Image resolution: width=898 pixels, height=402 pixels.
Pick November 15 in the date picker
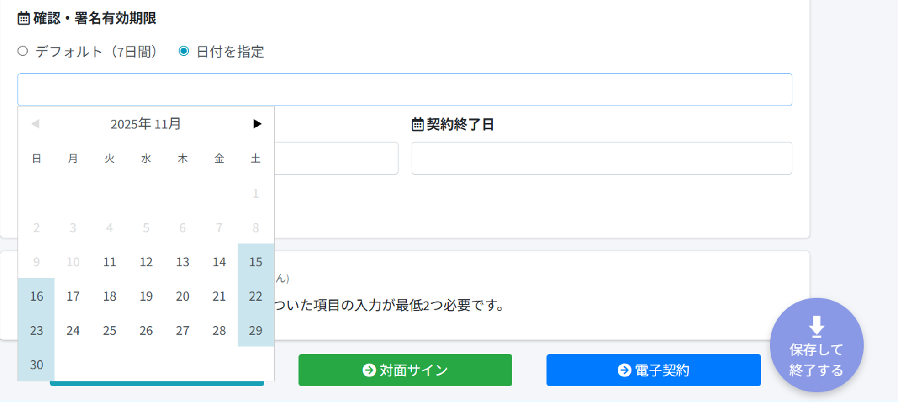click(255, 262)
